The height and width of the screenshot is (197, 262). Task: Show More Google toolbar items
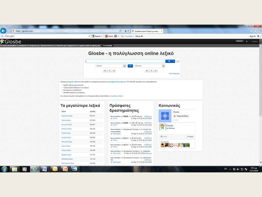[139, 36]
